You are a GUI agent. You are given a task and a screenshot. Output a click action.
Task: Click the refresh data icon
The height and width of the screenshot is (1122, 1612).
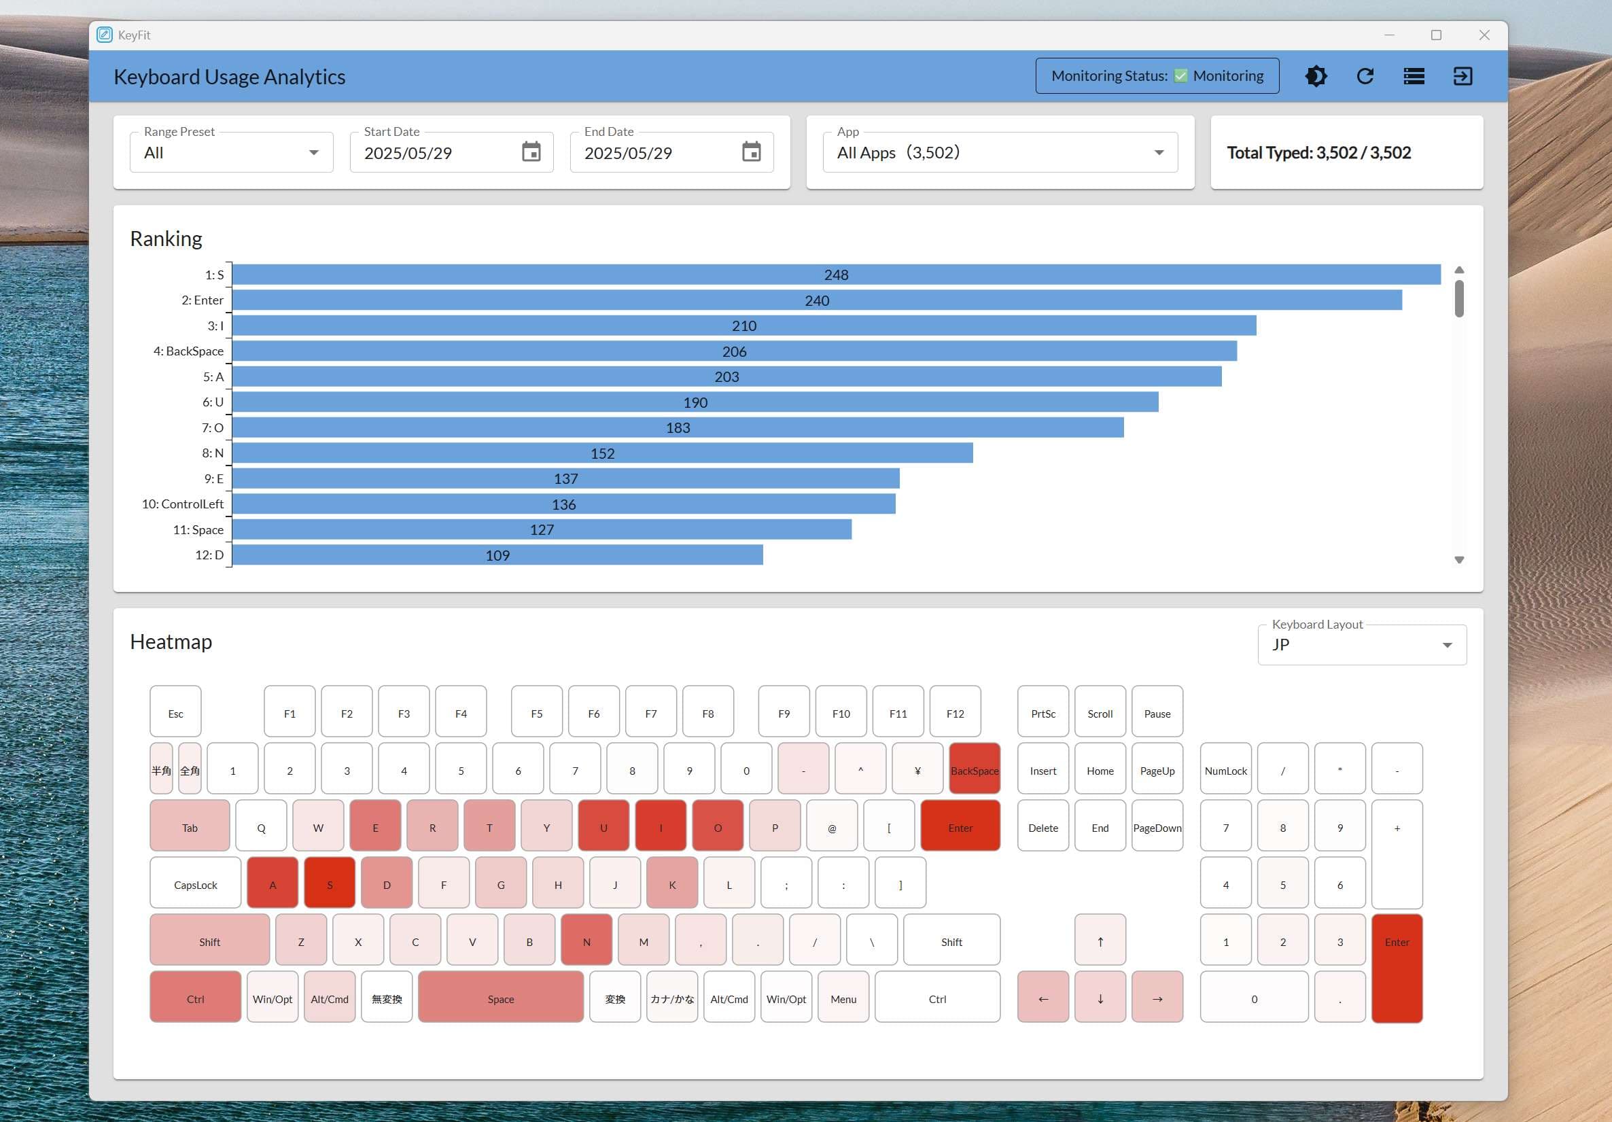click(x=1365, y=76)
